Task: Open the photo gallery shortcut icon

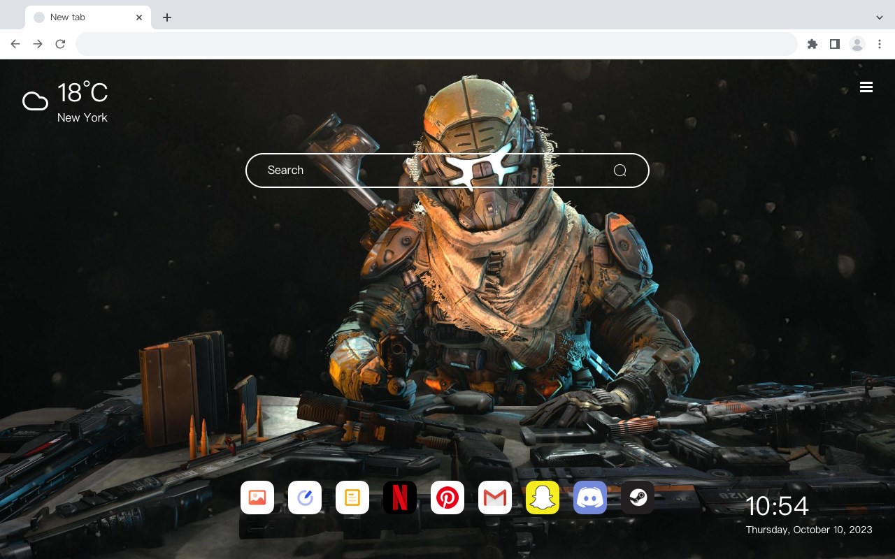Action: click(x=257, y=498)
